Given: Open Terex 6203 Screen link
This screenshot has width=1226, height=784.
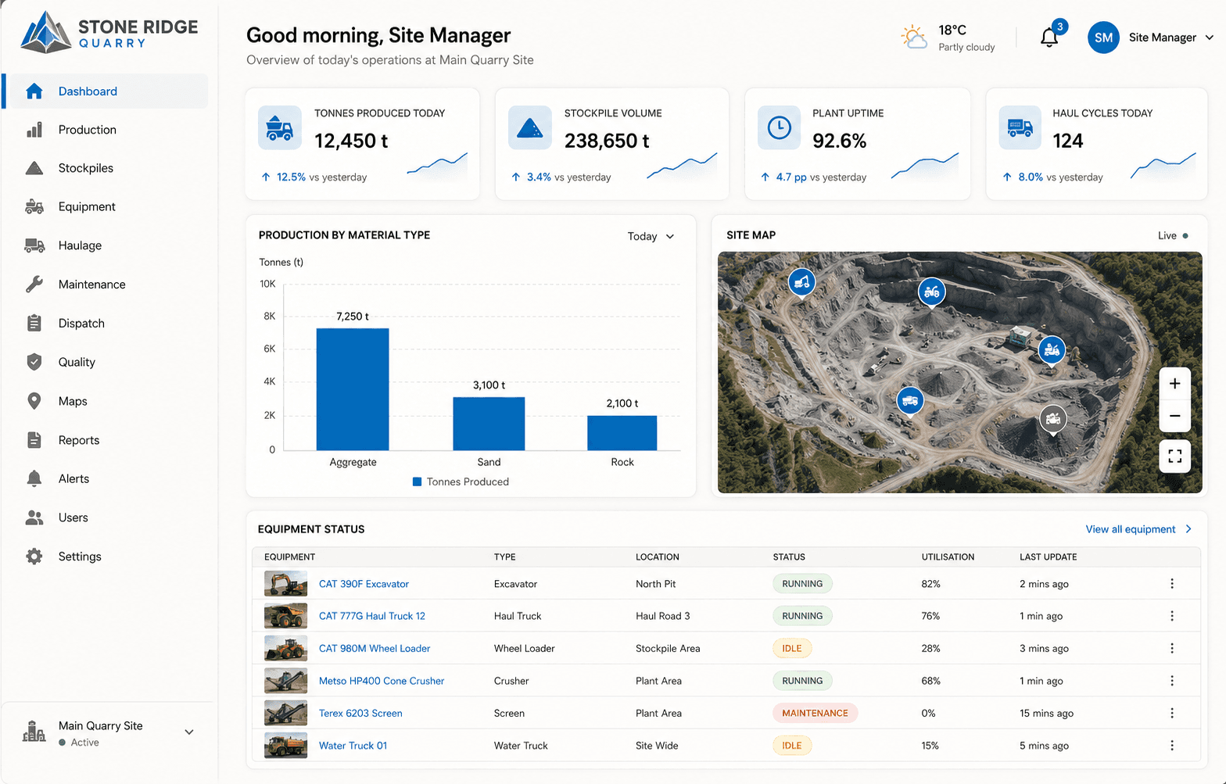Looking at the screenshot, I should 360,713.
